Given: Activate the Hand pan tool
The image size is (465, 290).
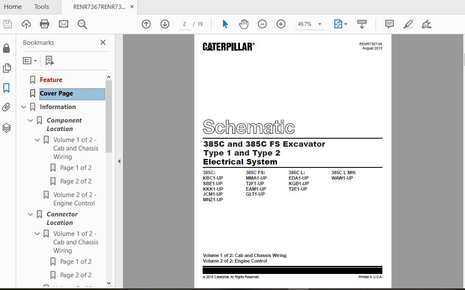Looking at the screenshot, I should [244, 24].
